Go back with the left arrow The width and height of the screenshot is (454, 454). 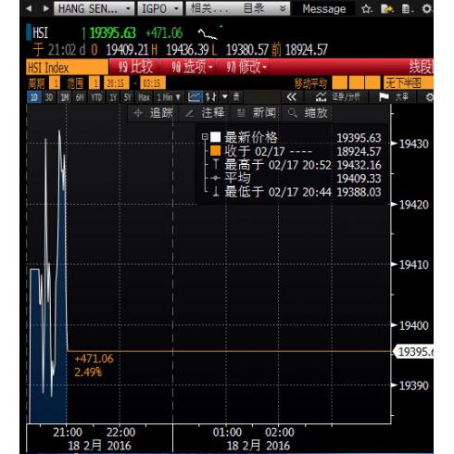(x=29, y=8)
